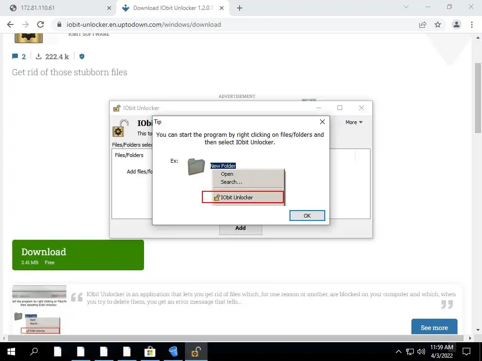Image resolution: width=482 pixels, height=361 pixels.
Task: Show hidden system tray icons
Action: click(x=398, y=352)
